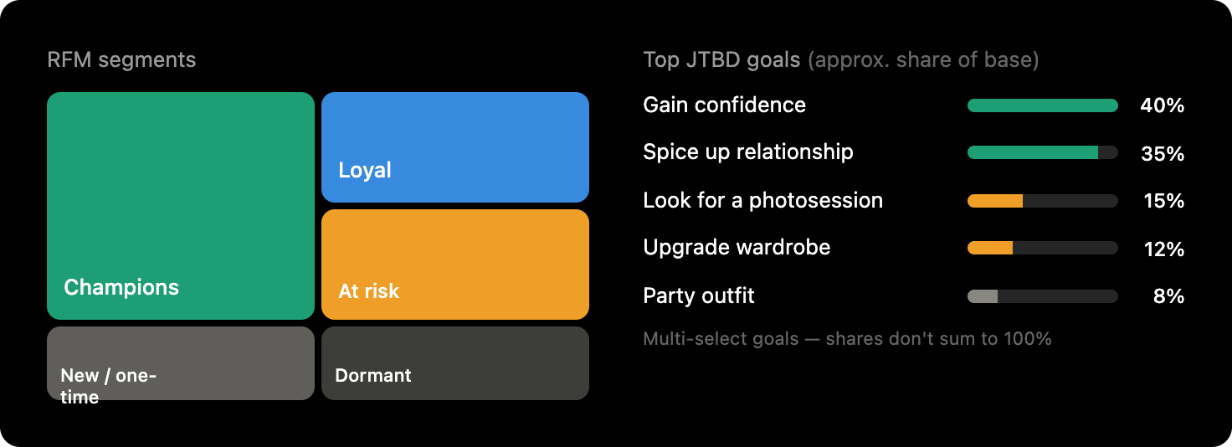The image size is (1232, 447).
Task: Click the Party outfit goal label
Action: pyautogui.click(x=699, y=296)
